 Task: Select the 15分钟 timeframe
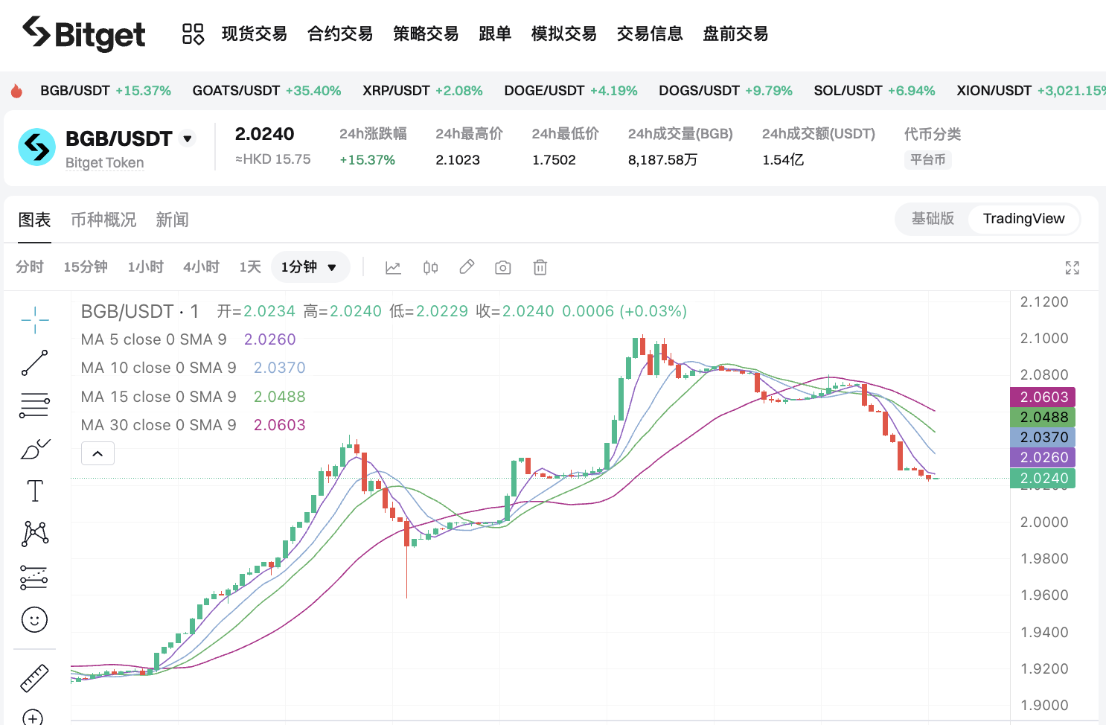86,267
